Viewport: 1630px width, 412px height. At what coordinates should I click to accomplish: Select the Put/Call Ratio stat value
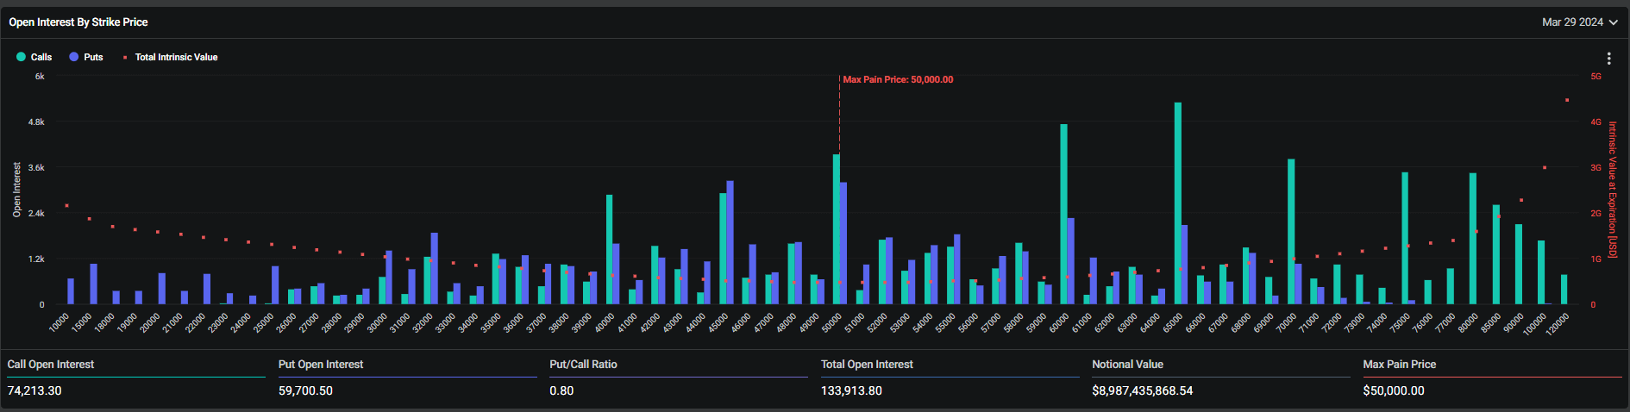pos(561,390)
